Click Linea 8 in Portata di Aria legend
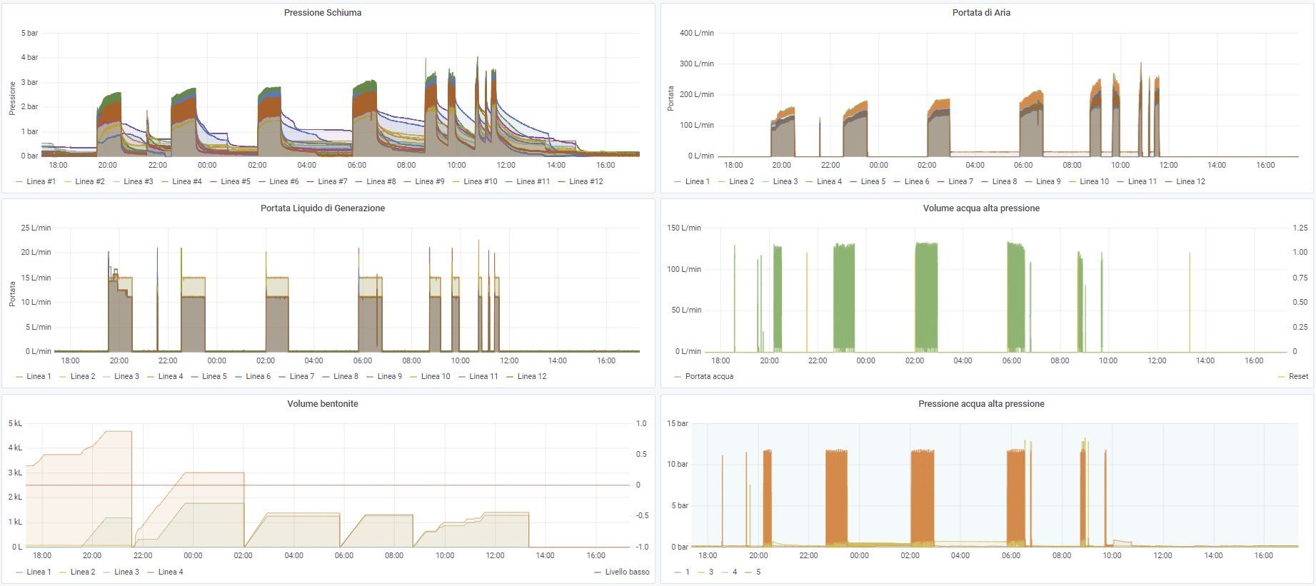Screen dimensions: 1316x586 click(x=1004, y=181)
